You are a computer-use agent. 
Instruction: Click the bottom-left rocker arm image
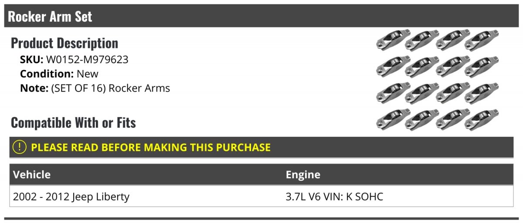(x=393, y=120)
